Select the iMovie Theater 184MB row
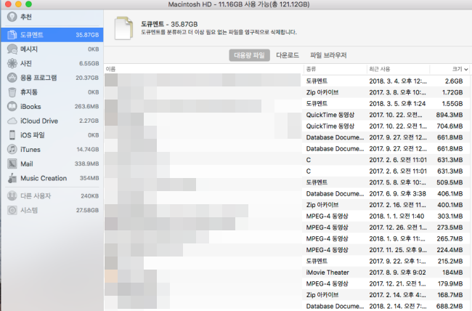The image size is (472, 311). pos(287,272)
